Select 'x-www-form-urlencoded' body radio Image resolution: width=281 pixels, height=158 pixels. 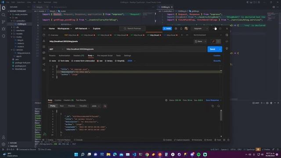pyautogui.click(x=72, y=61)
